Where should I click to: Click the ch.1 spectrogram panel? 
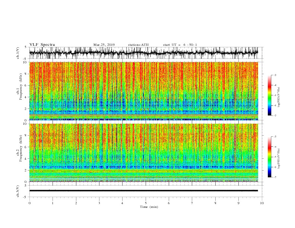143,91
